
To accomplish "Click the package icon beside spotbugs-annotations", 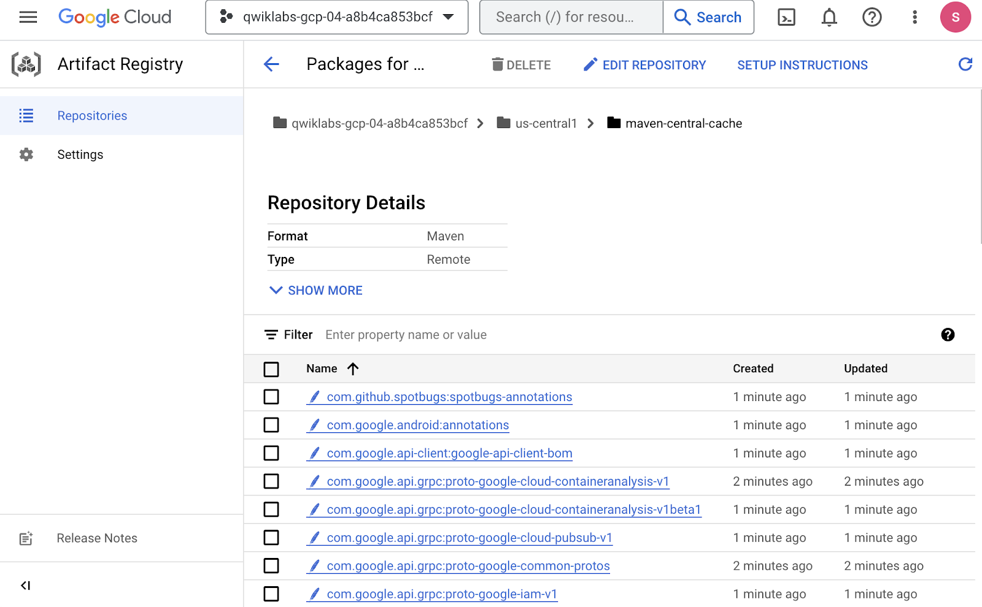I will (314, 397).
